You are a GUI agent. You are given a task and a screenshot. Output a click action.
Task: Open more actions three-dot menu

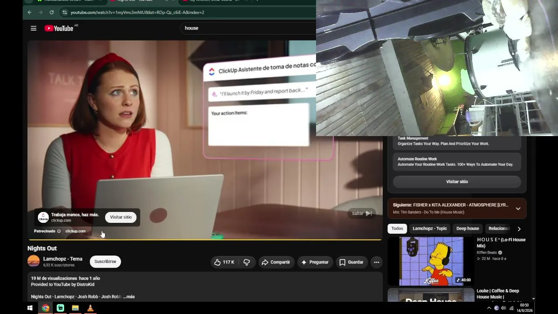pos(377,262)
